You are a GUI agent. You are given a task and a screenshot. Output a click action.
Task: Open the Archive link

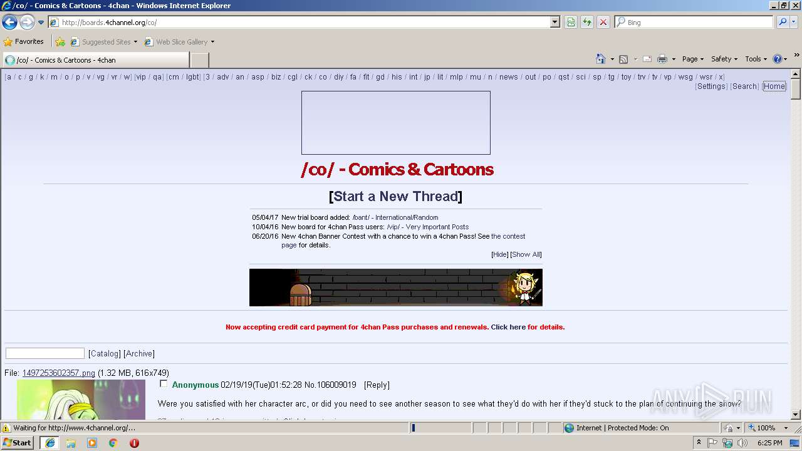click(139, 353)
